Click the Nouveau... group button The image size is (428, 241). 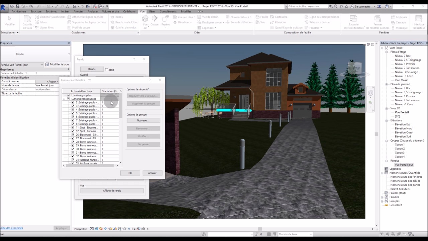[x=143, y=120]
